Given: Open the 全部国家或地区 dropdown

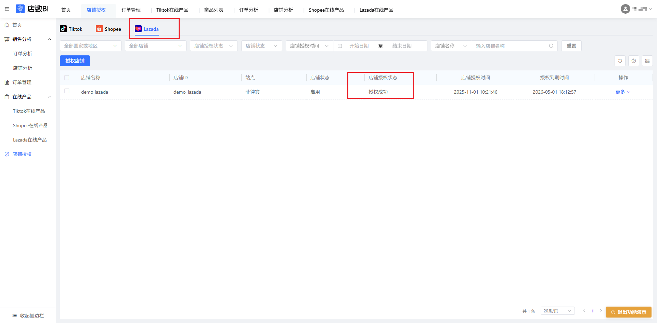Looking at the screenshot, I should (90, 46).
